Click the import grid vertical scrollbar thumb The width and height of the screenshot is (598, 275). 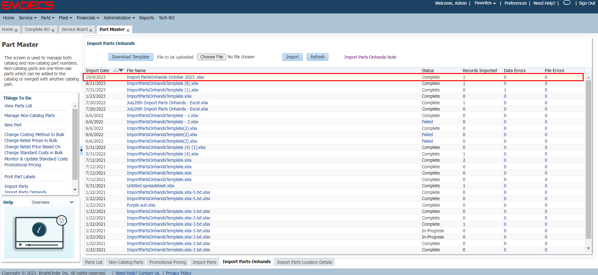pyautogui.click(x=588, y=159)
